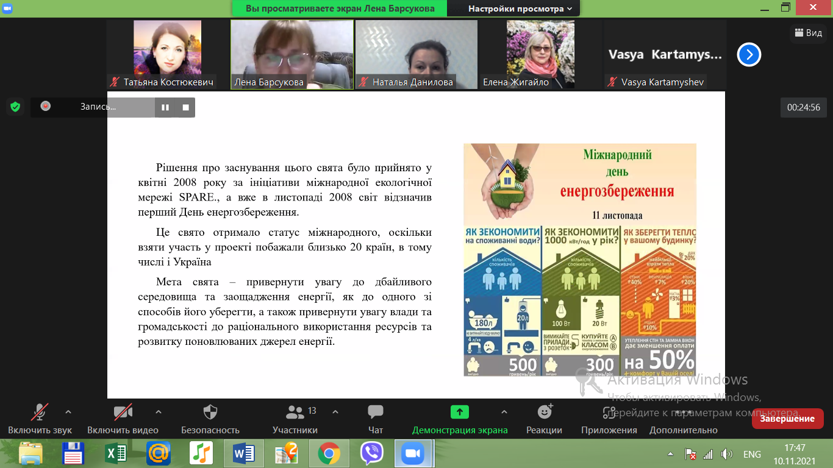This screenshot has height=468, width=833.
Task: Open the @ mail app in taskbar
Action: pyautogui.click(x=159, y=454)
